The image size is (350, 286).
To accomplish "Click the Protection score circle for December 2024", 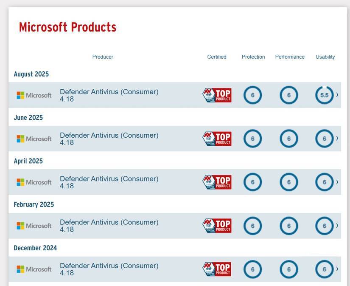I will point(252,269).
